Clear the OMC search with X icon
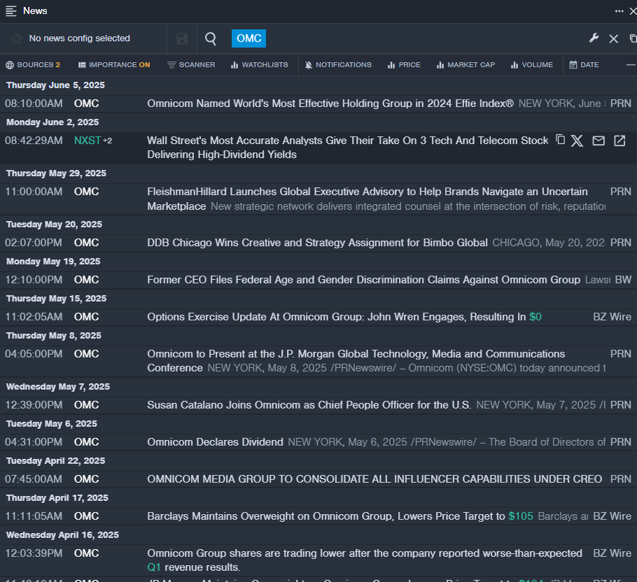This screenshot has width=637, height=582. click(613, 38)
